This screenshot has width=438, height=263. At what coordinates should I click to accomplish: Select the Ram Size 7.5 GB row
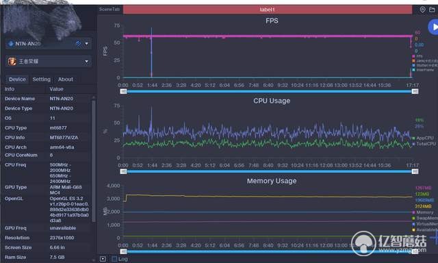point(47,257)
